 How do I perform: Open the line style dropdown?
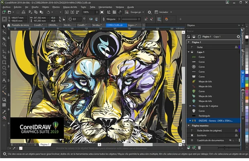[x=139, y=19]
